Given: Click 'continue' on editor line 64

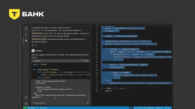Looking at the screenshot, I should (118, 60).
